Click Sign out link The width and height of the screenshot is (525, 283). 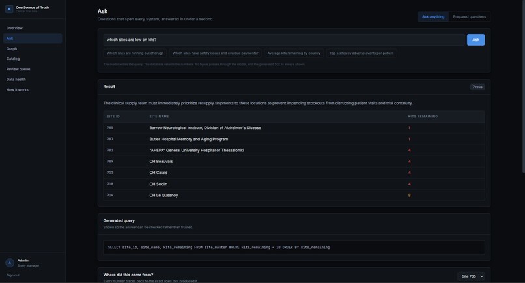[13, 275]
